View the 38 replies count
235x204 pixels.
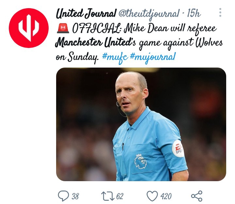(x=75, y=196)
